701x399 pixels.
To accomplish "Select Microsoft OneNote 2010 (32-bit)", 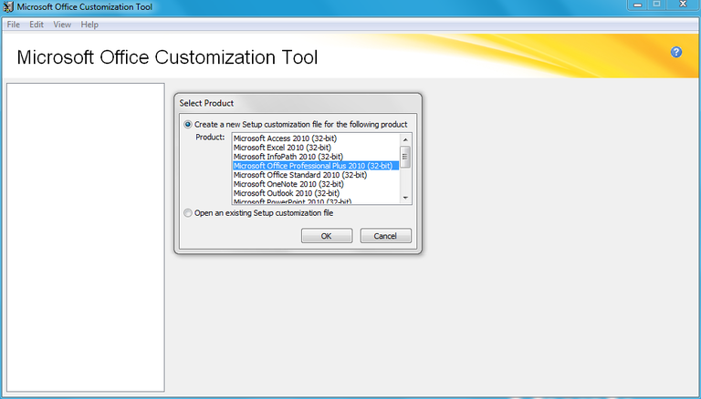I will point(288,184).
